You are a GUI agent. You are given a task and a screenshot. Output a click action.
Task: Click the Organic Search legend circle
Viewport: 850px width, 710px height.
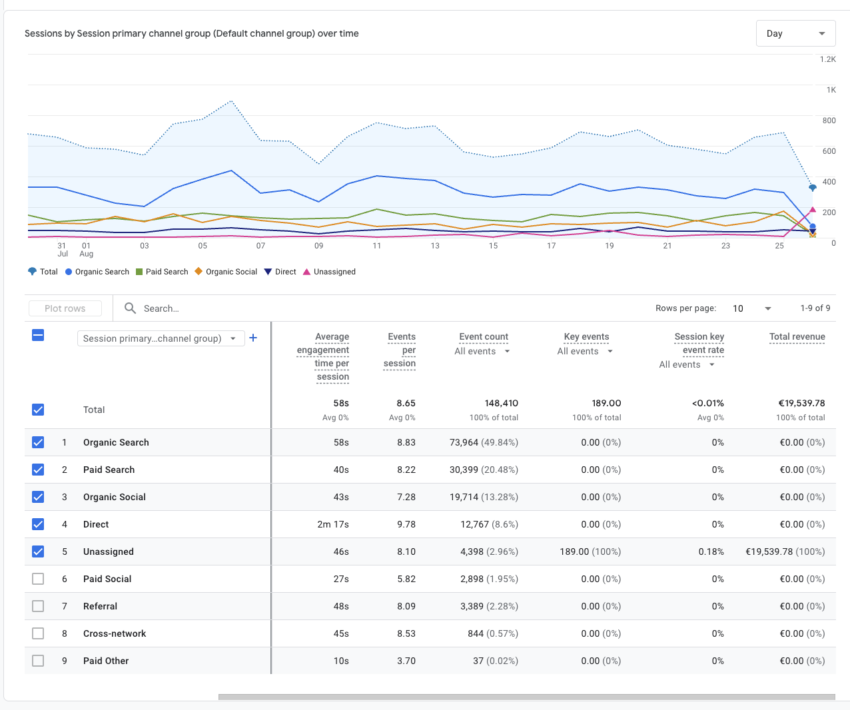pos(69,272)
